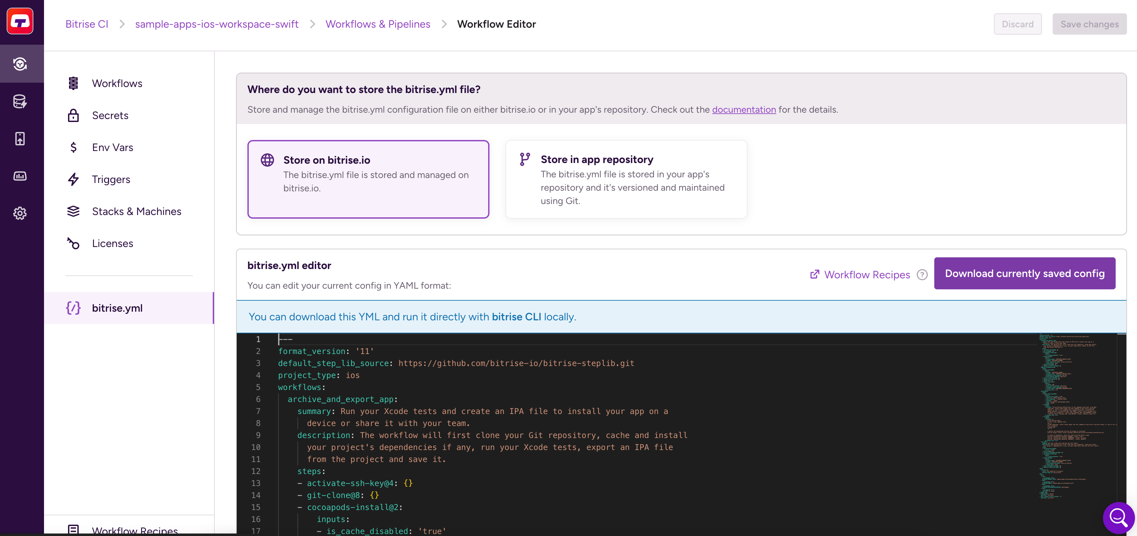The width and height of the screenshot is (1137, 536).
Task: Click line number 12 in the gutter
Action: 256,471
